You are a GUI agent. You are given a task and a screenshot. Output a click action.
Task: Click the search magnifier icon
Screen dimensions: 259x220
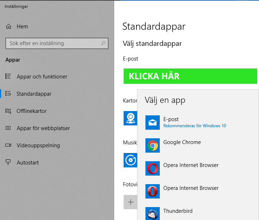pos(103,43)
